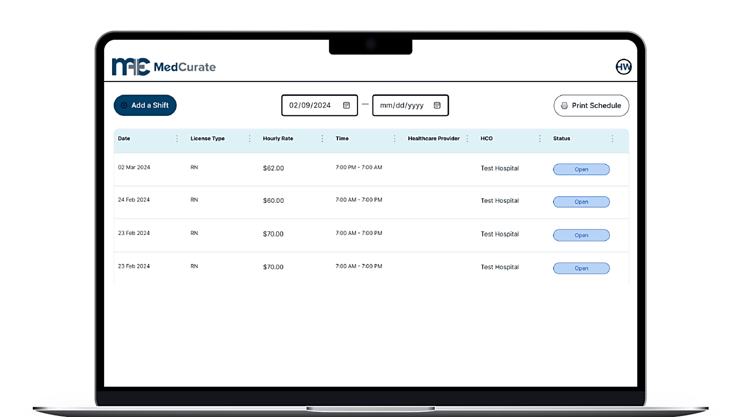
Task: Click the Add a Shift button
Action: click(145, 105)
